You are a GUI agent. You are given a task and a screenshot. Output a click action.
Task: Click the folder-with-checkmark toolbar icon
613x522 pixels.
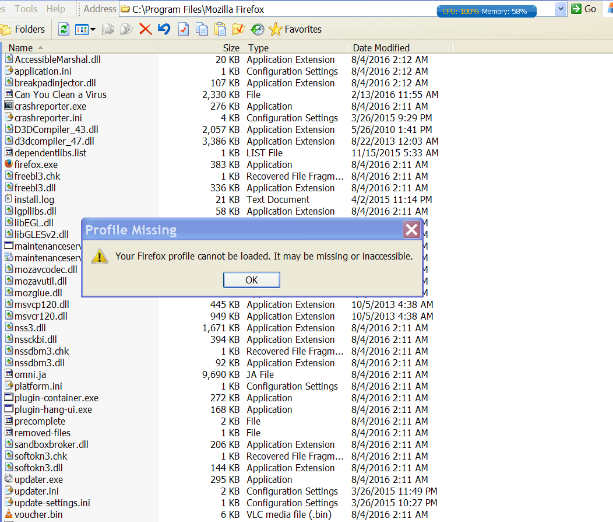pos(238,29)
